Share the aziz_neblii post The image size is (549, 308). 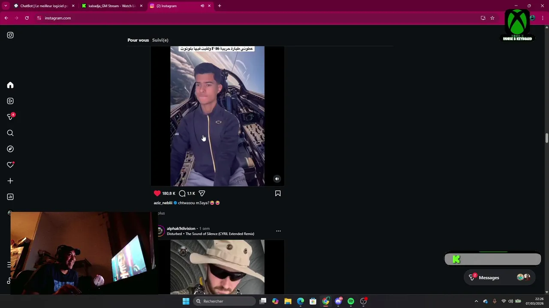[202, 193]
